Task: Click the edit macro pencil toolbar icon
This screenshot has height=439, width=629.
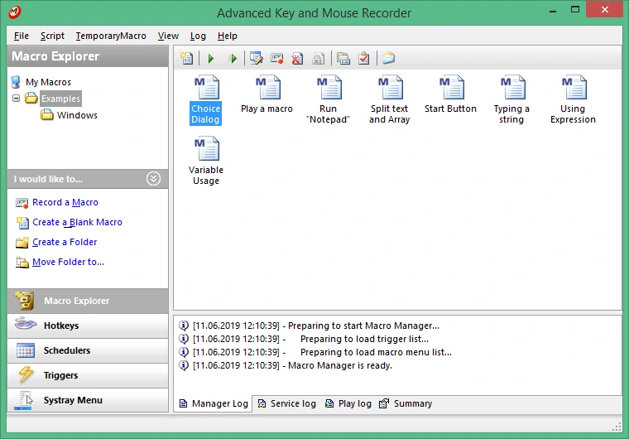Action: [257, 58]
